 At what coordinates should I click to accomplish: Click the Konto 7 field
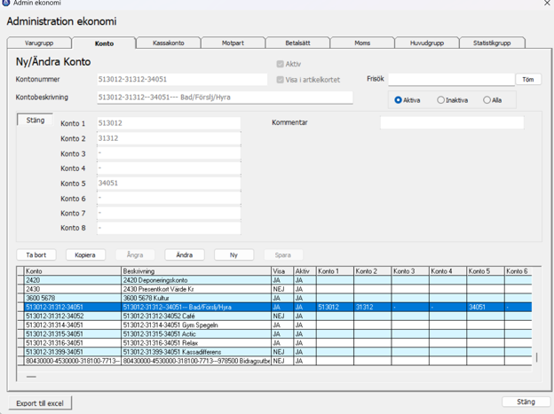click(x=169, y=213)
